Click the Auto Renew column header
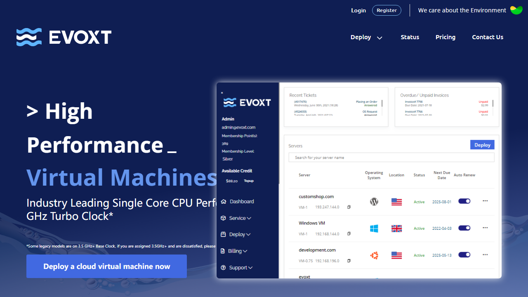This screenshot has width=528, height=297. [x=464, y=175]
